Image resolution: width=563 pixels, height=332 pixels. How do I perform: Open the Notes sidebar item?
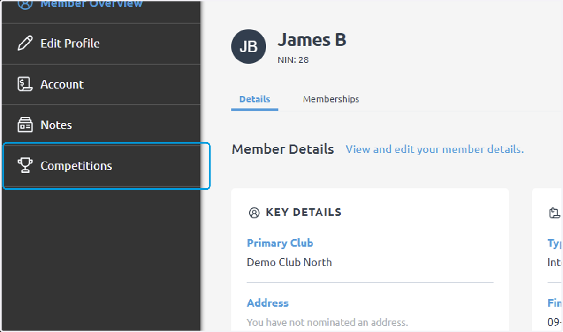(x=101, y=125)
